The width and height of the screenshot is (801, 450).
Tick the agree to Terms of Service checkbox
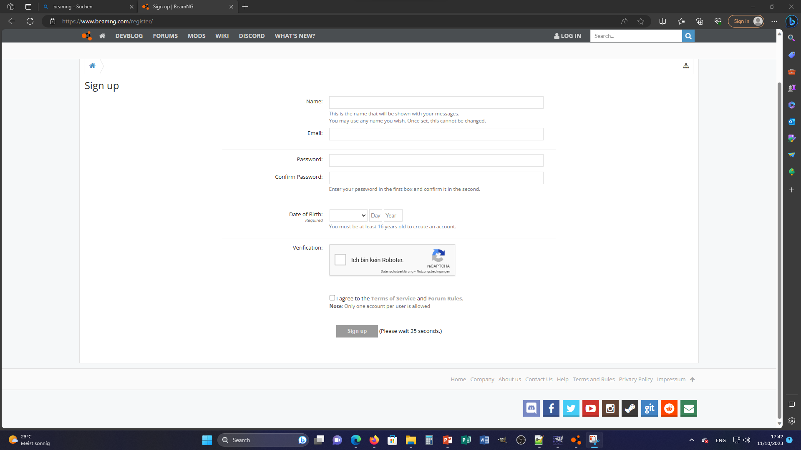click(x=332, y=297)
